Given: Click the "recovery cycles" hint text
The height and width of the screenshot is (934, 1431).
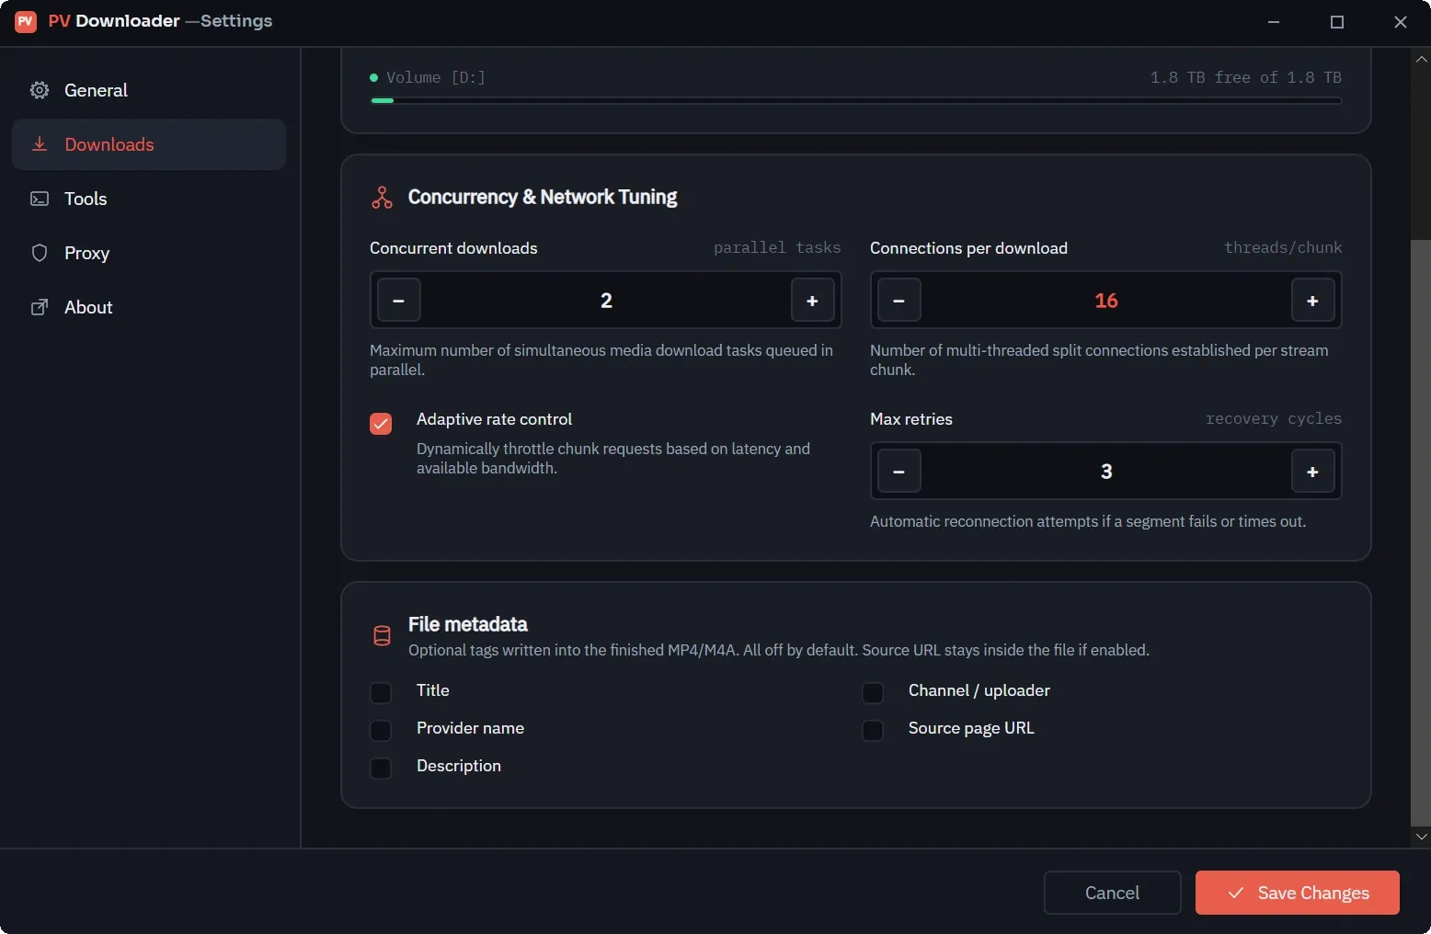Looking at the screenshot, I should 1274,418.
